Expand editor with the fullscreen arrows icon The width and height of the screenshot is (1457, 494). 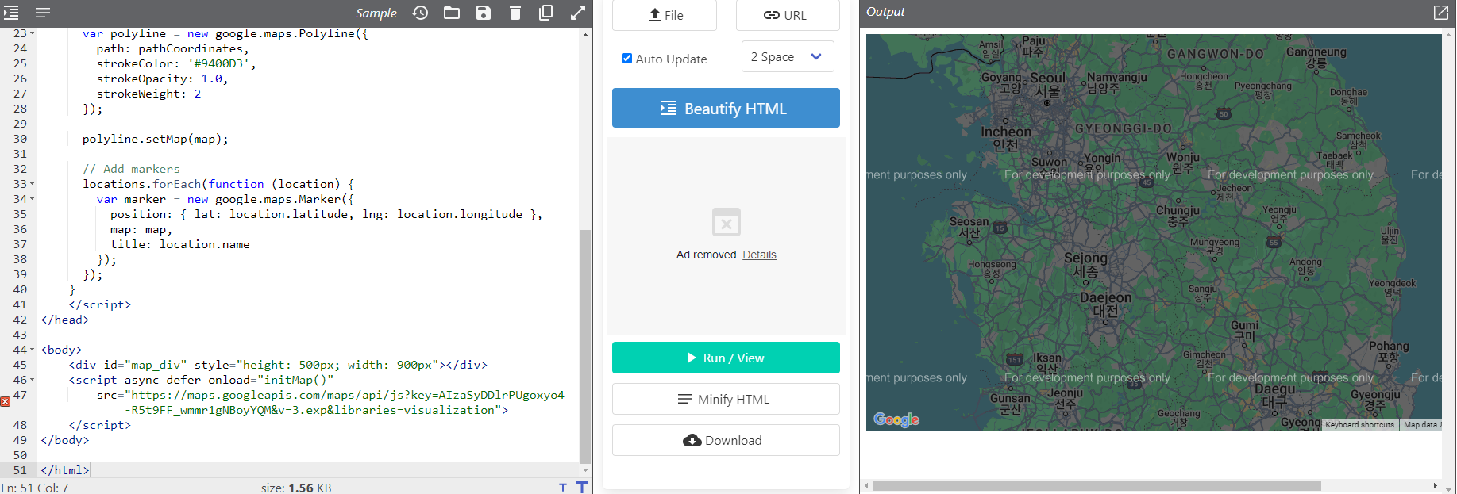(x=578, y=13)
